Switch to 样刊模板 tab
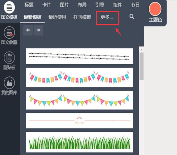This screenshot has width=177, height=155. pos(82,17)
